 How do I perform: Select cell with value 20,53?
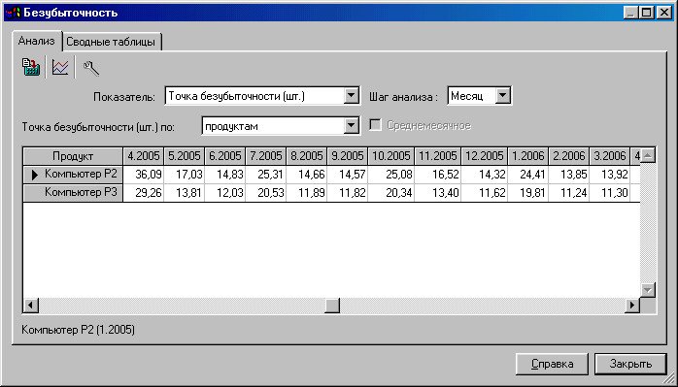[265, 193]
